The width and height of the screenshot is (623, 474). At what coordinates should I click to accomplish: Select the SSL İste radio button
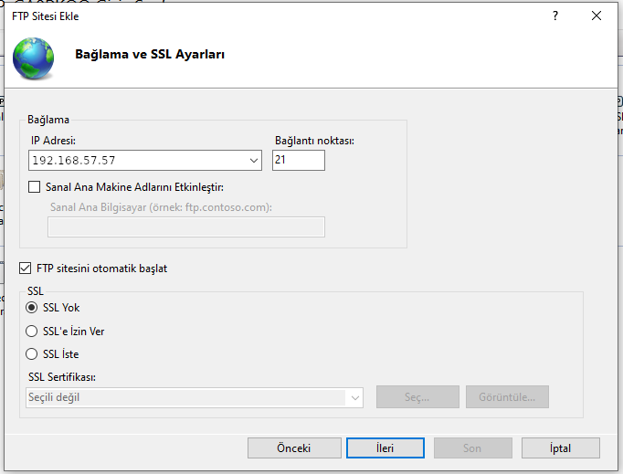point(31,354)
